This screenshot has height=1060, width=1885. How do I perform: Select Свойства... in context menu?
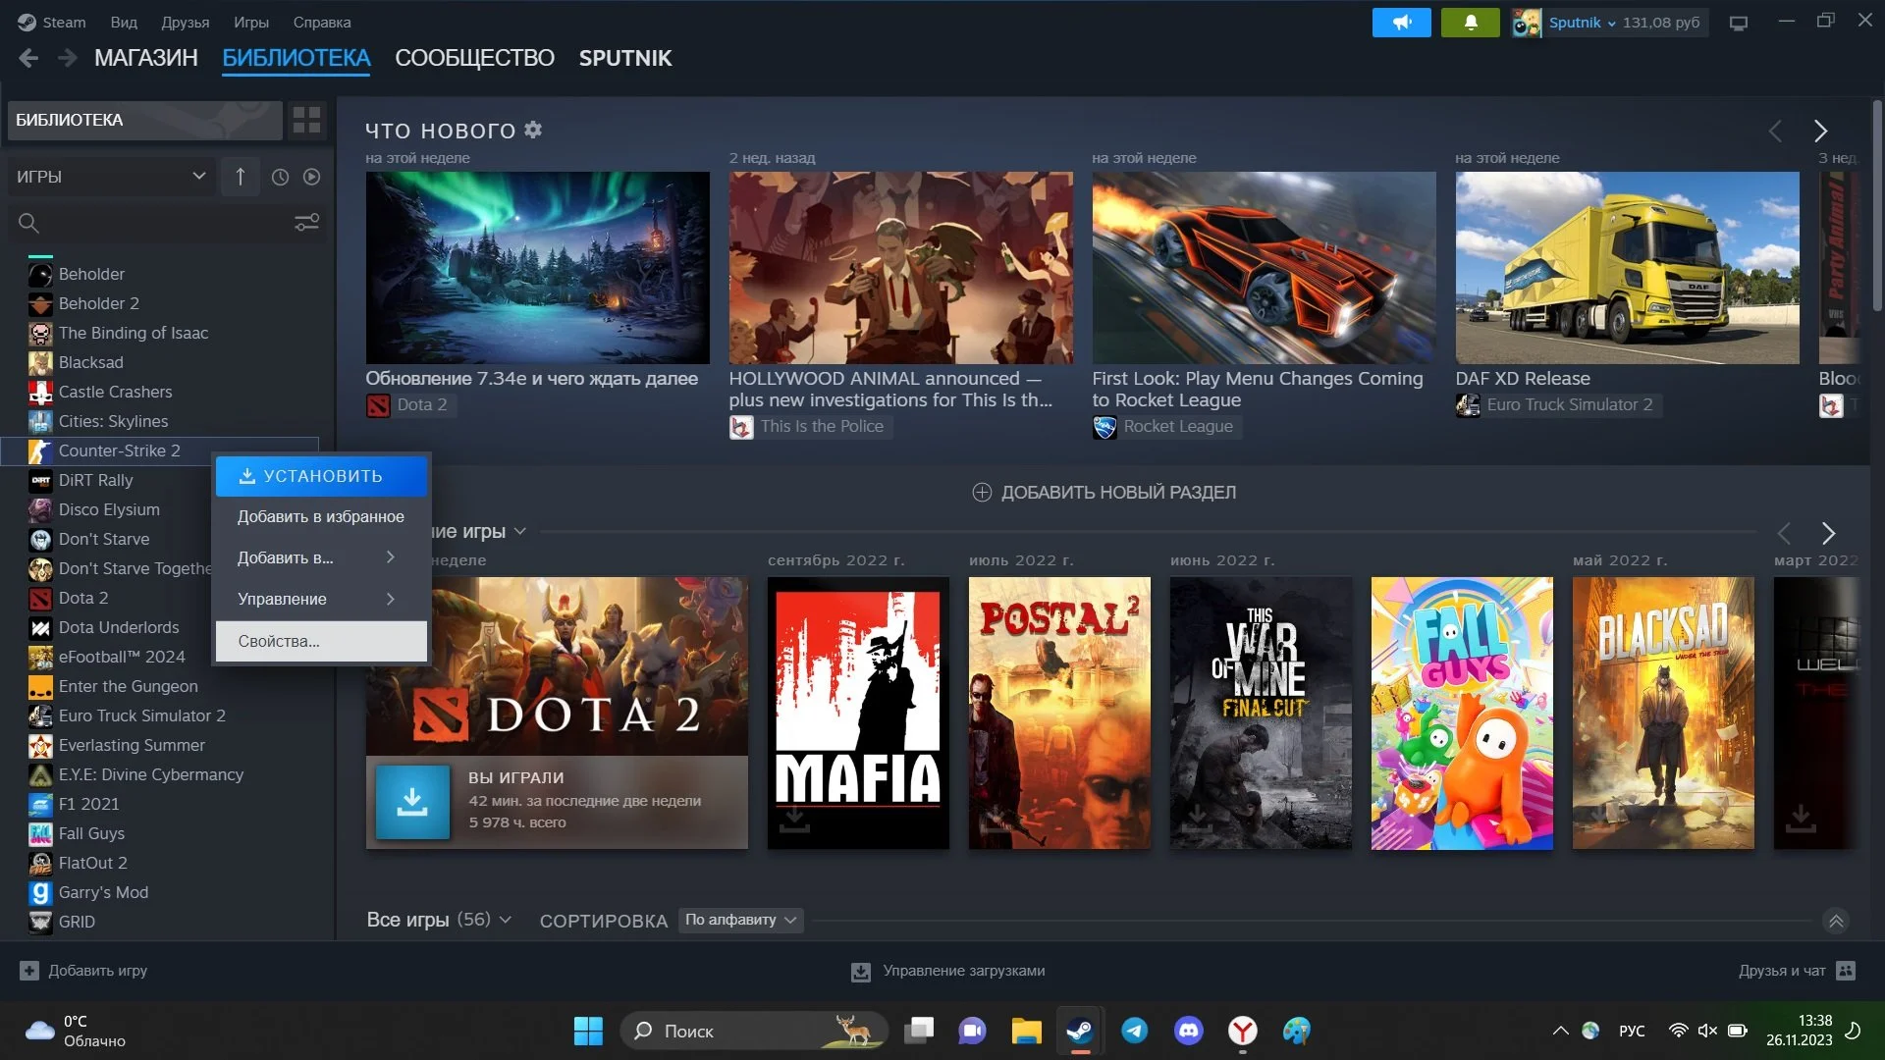click(x=321, y=641)
